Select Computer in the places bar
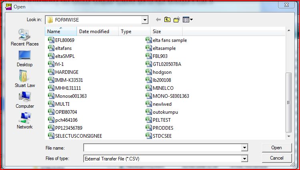Image resolution: width=300 pixels, height=170 pixels. pos(24,100)
